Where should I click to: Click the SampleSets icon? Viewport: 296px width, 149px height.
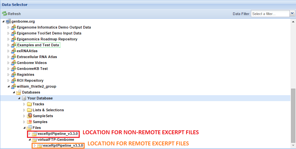click(29, 116)
